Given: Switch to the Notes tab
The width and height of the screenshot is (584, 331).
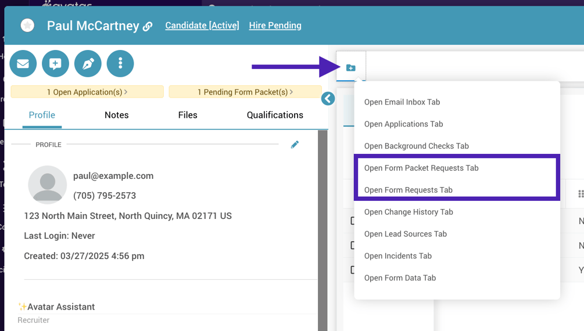Looking at the screenshot, I should [x=117, y=115].
